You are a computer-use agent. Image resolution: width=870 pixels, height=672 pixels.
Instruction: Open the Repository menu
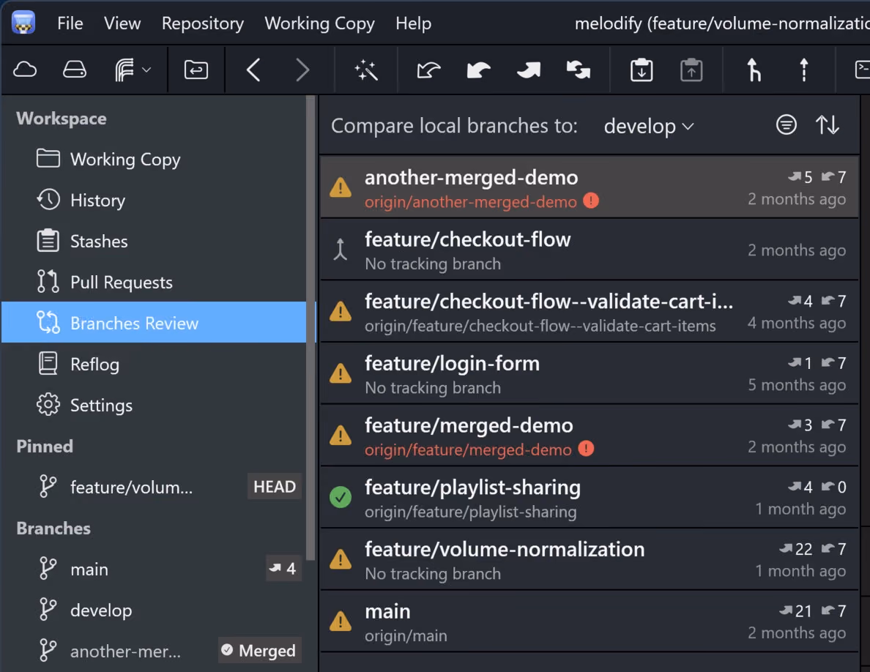(203, 23)
